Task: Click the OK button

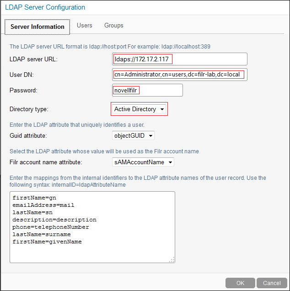Action: pos(240,283)
